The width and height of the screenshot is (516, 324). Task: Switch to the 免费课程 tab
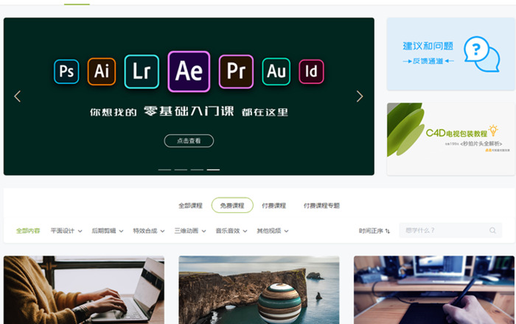click(x=232, y=205)
